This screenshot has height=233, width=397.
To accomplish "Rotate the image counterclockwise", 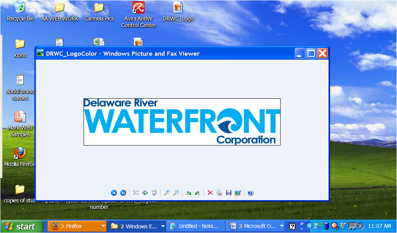I will [x=198, y=193].
